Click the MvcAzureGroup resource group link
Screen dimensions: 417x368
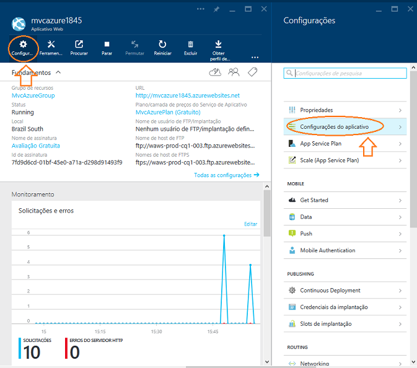[x=33, y=96]
